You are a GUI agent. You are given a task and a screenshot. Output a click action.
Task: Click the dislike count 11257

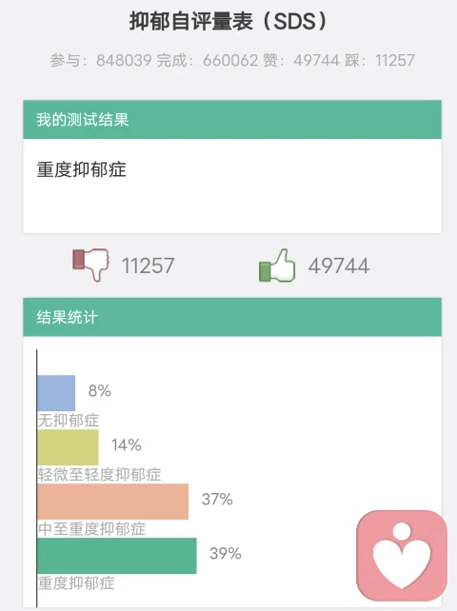149,266
